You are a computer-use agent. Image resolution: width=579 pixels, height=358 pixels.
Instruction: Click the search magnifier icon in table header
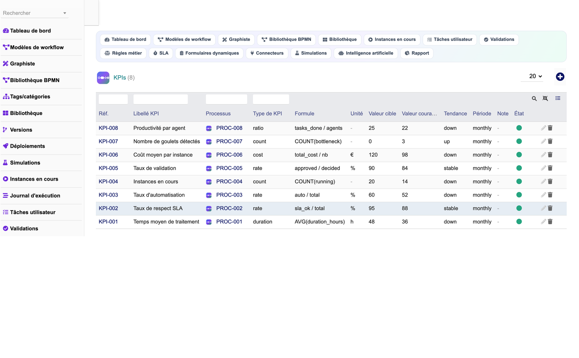534,99
